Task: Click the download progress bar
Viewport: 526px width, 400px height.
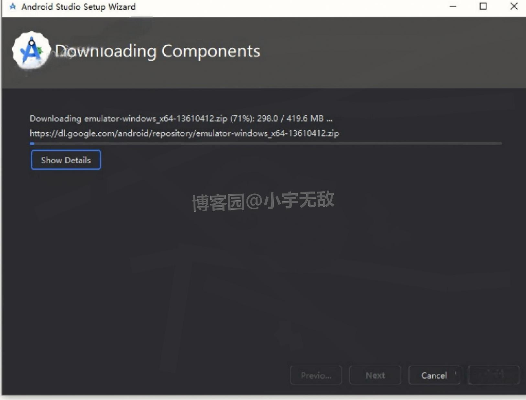Action: pos(265,143)
